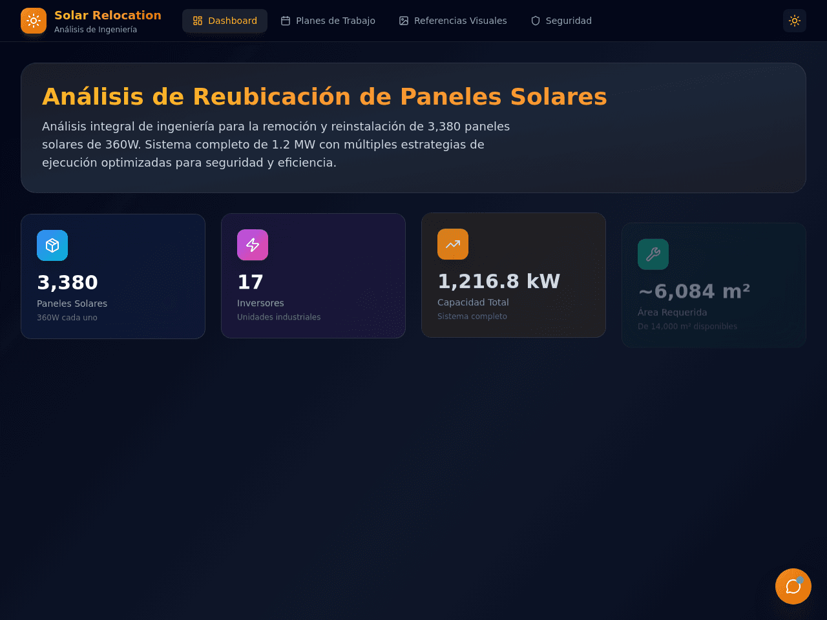Select the 17 Inversores value
The width and height of the screenshot is (827, 620).
coord(250,282)
